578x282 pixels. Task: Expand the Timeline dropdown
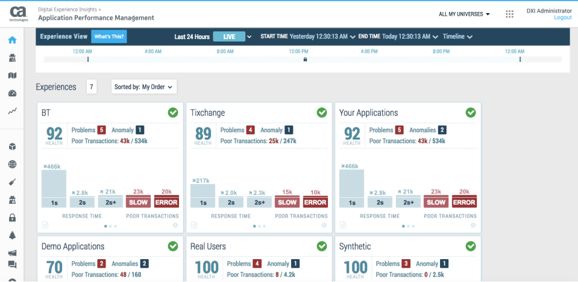(457, 37)
